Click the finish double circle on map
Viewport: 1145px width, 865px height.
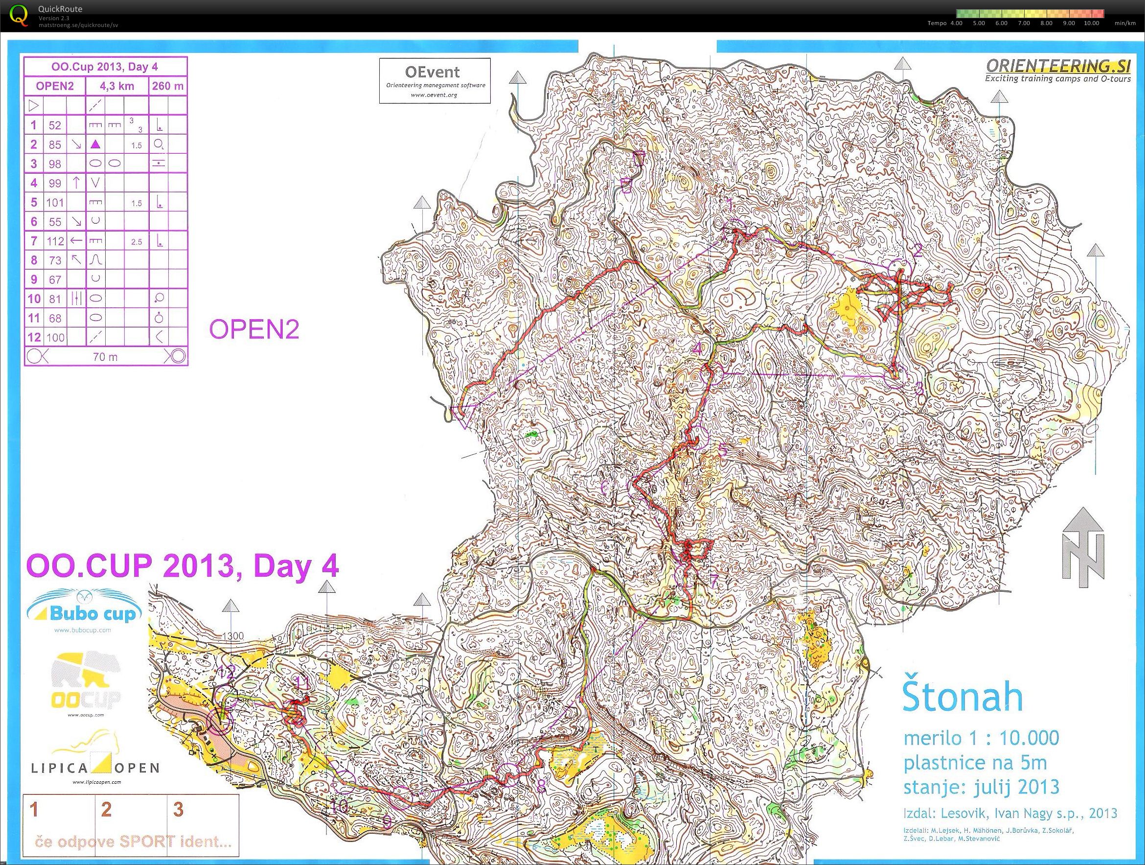(220, 722)
